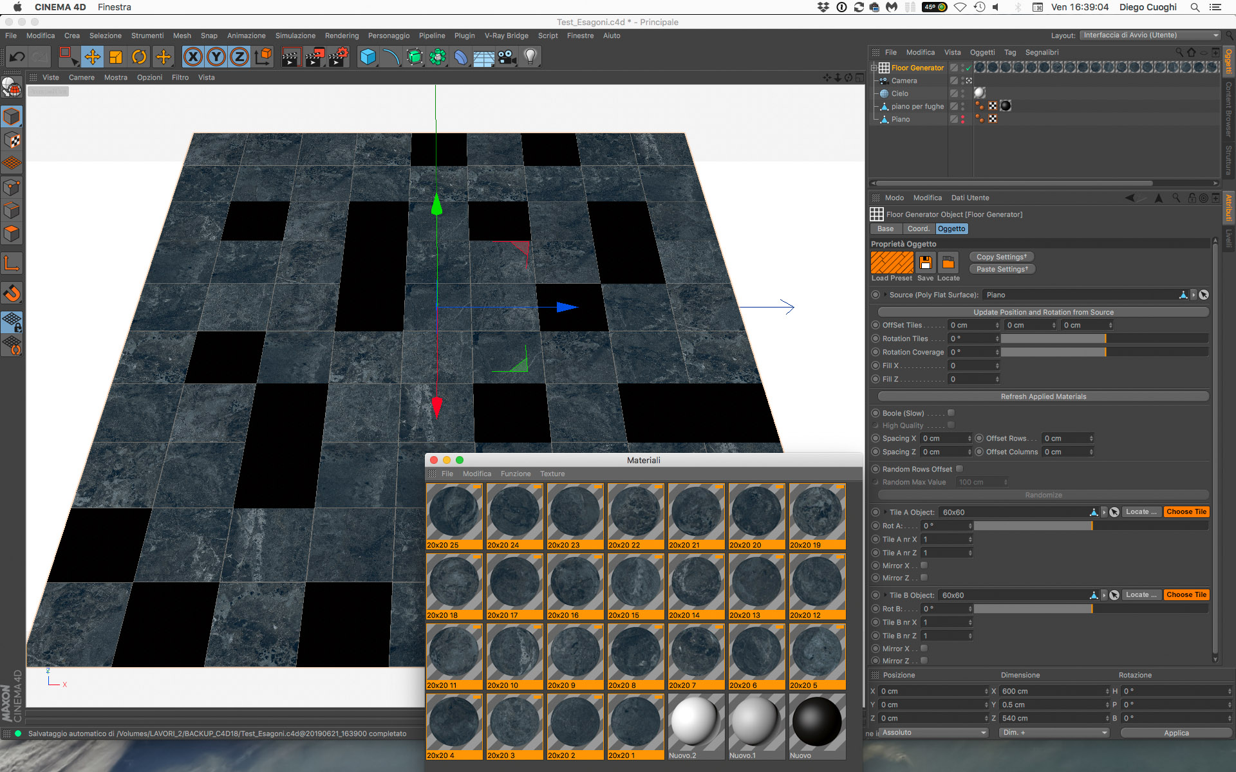Click the Floor Generator object icon
The width and height of the screenshot is (1236, 772).
point(884,68)
